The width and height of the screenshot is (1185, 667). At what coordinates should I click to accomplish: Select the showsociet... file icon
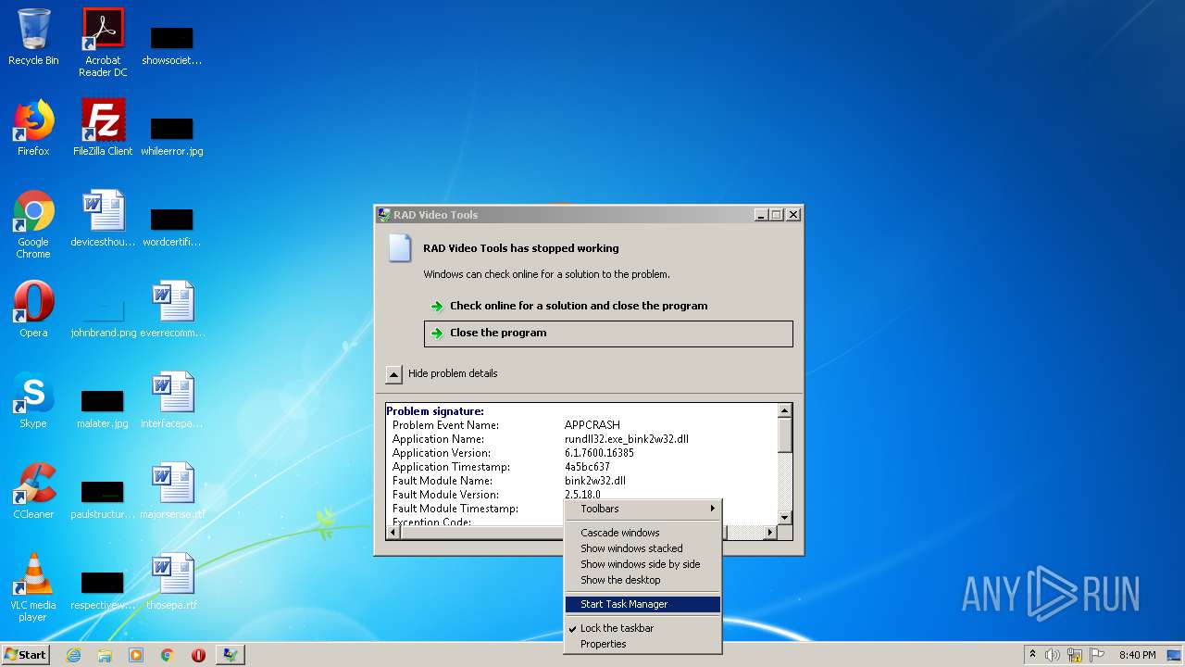tap(172, 46)
